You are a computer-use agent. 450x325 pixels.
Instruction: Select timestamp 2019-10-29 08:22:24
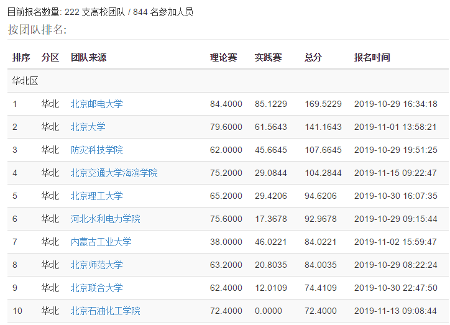click(396, 265)
